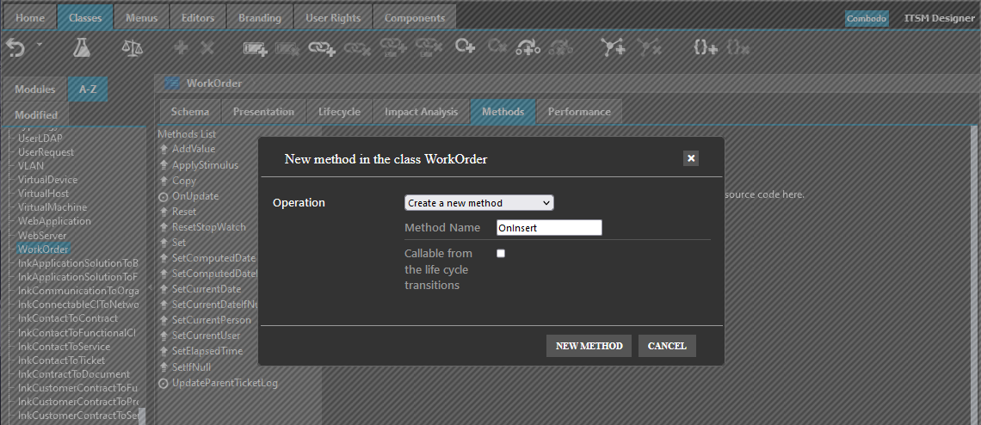The width and height of the screenshot is (981, 425).
Task: Switch to the Lifecycle tab
Action: click(339, 112)
